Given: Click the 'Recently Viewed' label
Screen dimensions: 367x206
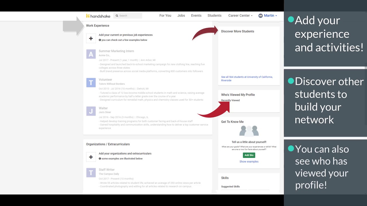Looking at the screenshot, I should pyautogui.click(x=230, y=100).
